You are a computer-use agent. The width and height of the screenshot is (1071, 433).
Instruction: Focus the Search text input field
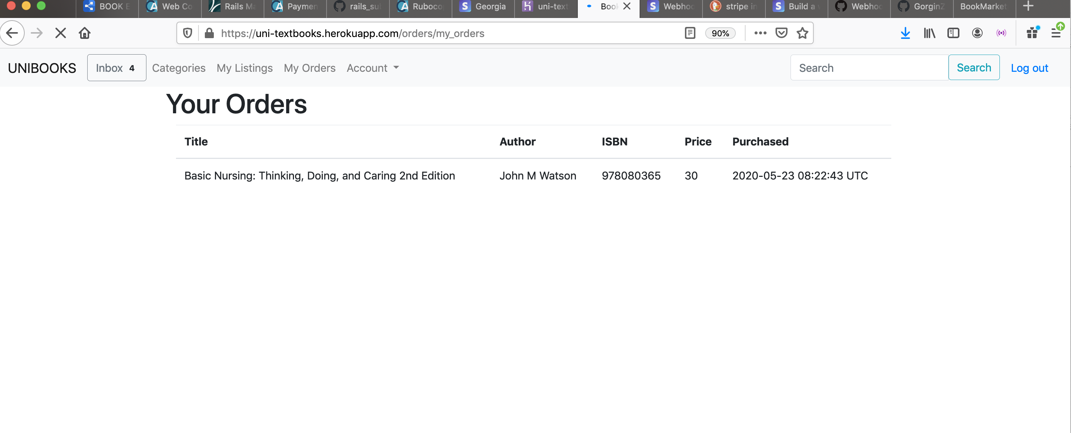tap(869, 68)
